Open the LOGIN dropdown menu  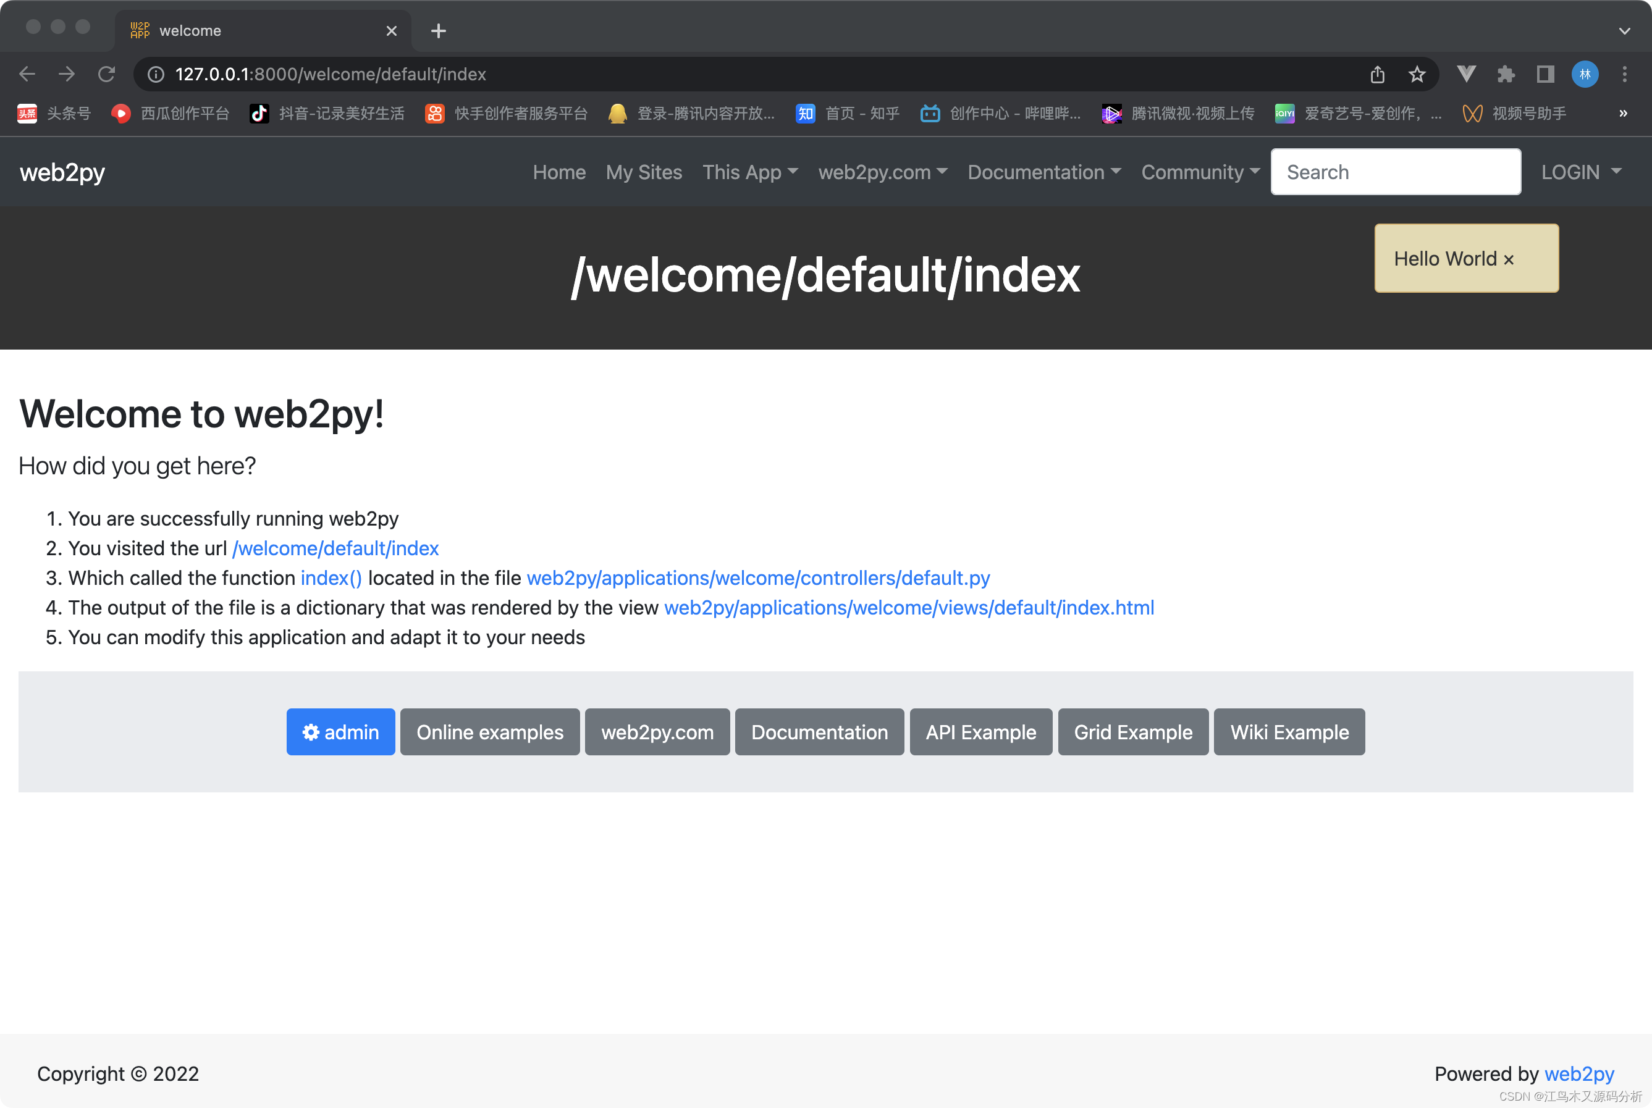[x=1580, y=172]
